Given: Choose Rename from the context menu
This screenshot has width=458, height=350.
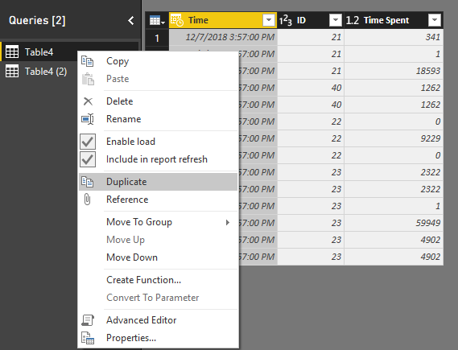Looking at the screenshot, I should click(x=158, y=119).
